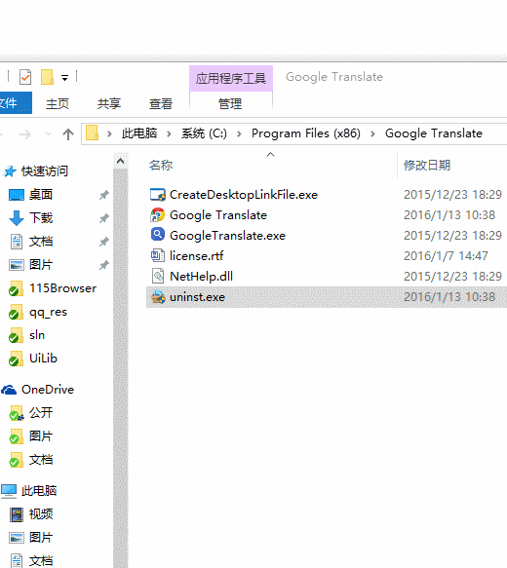Click 系统 (C:) in the address path
The height and width of the screenshot is (568, 507).
[x=204, y=133]
